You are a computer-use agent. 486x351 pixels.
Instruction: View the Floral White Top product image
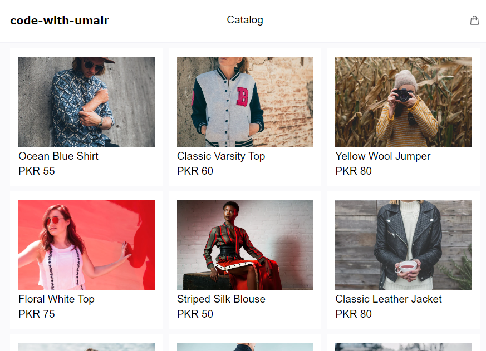86,245
